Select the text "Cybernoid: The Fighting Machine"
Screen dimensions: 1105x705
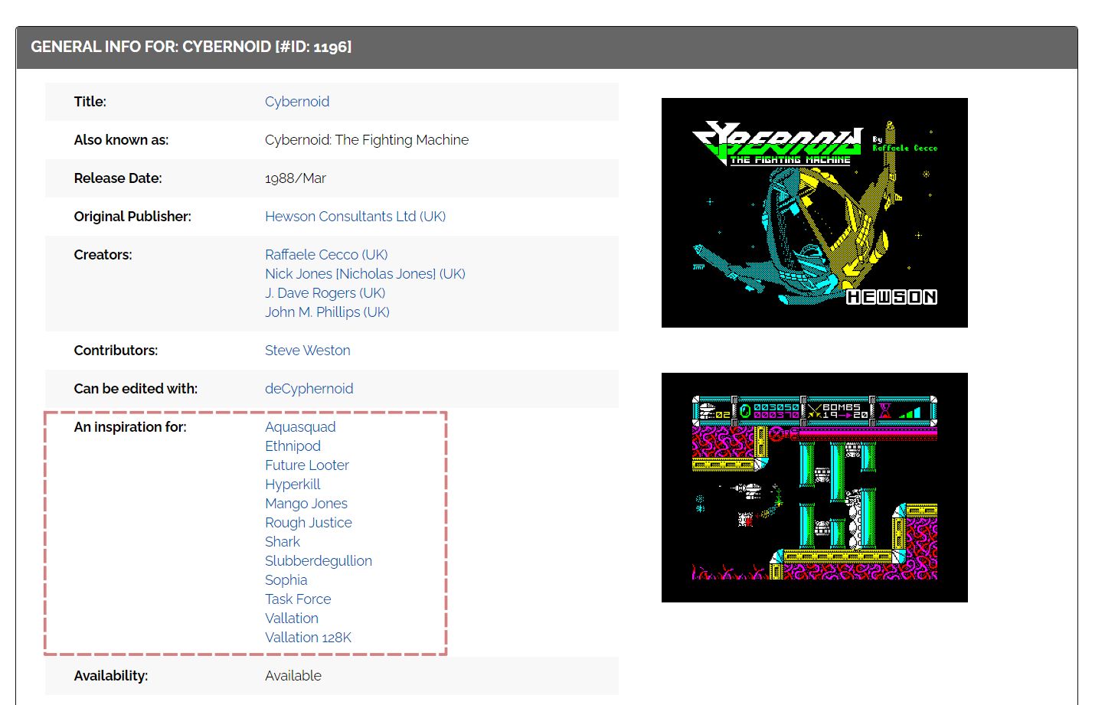tap(367, 140)
